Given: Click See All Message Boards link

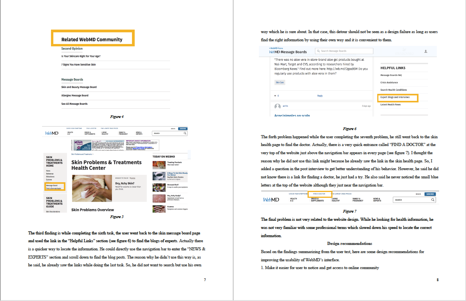Looking at the screenshot, I should pyautogui.click(x=74, y=104).
